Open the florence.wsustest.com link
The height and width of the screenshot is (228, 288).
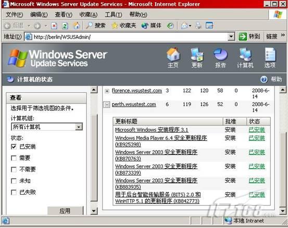click(x=137, y=91)
